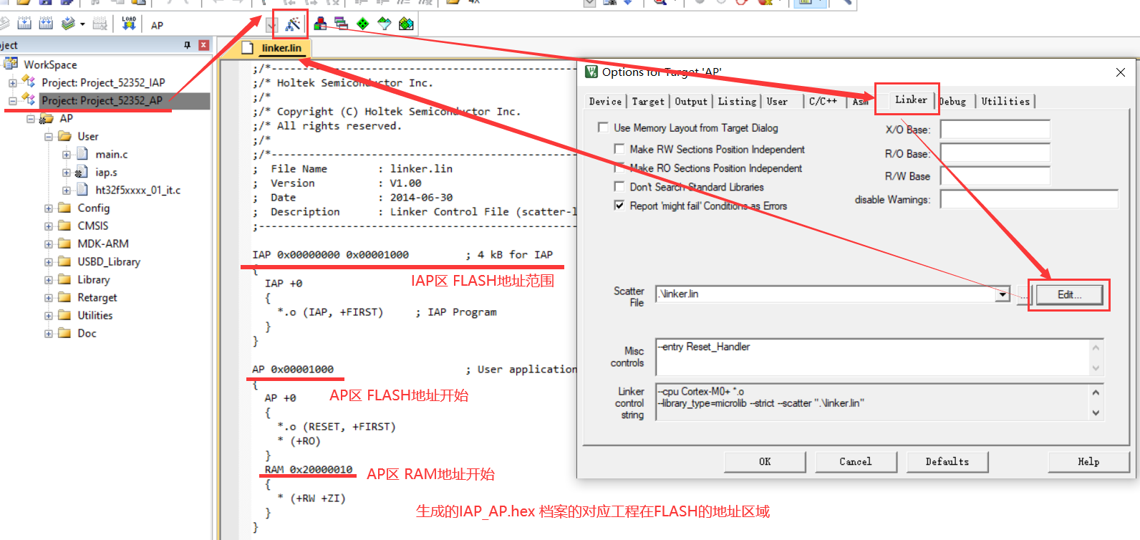Screen dimensions: 1140x540
Task: Click the Batch Build toolbar icon
Action: click(x=68, y=24)
